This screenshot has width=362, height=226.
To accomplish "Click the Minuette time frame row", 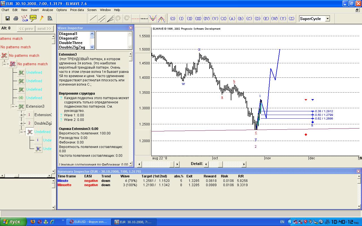I will tap(152, 185).
